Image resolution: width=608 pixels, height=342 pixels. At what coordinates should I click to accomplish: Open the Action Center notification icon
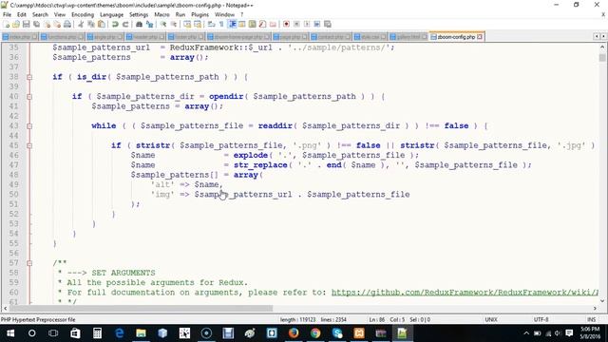[569, 333]
